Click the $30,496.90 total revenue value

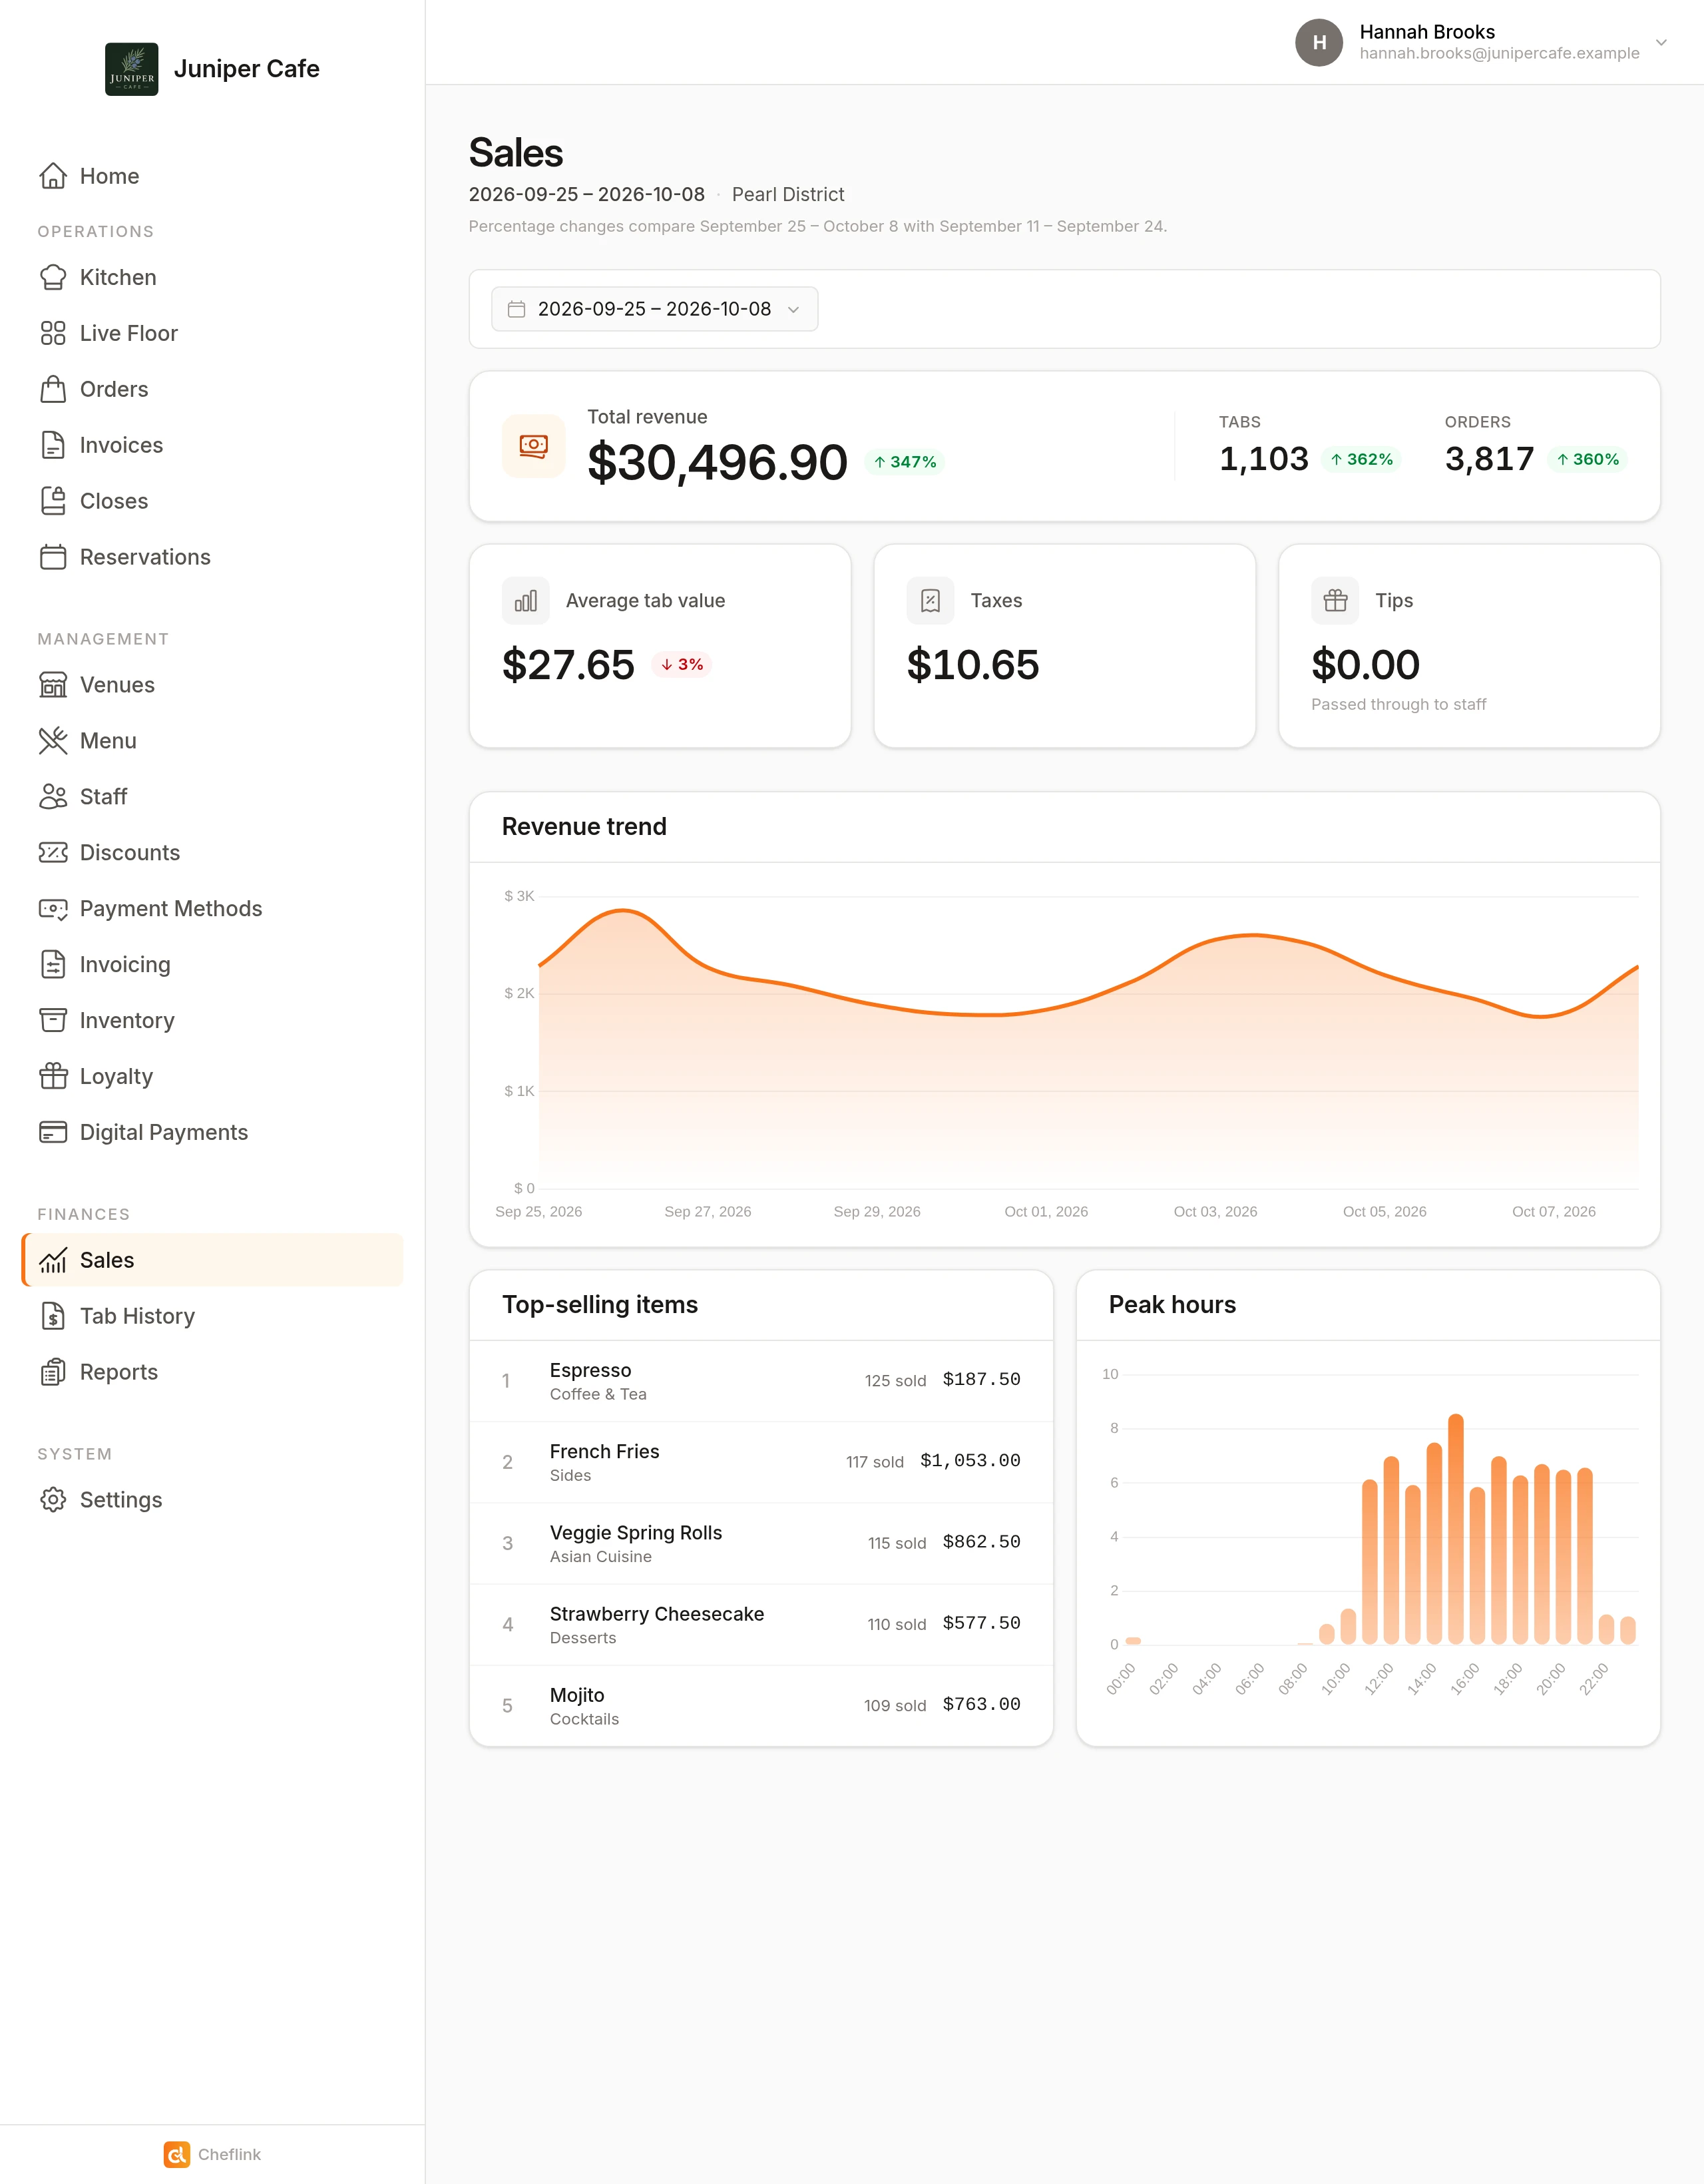coord(718,462)
